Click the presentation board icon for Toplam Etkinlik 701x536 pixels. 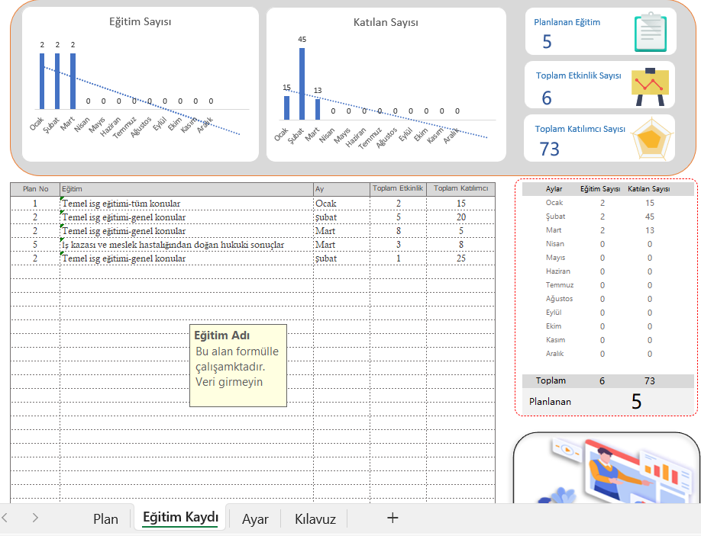[650, 87]
